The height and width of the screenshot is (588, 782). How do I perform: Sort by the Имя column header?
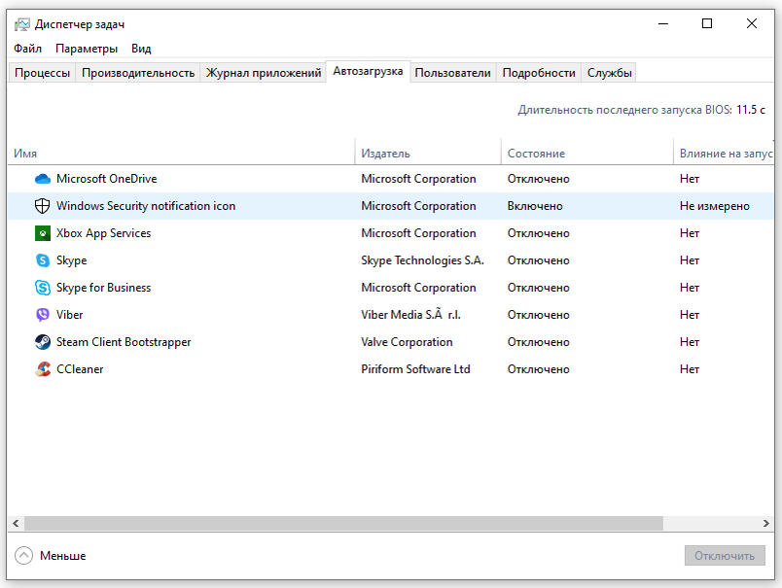181,153
